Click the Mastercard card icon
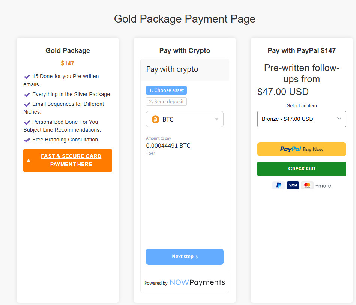This screenshot has width=356, height=305. click(307, 185)
